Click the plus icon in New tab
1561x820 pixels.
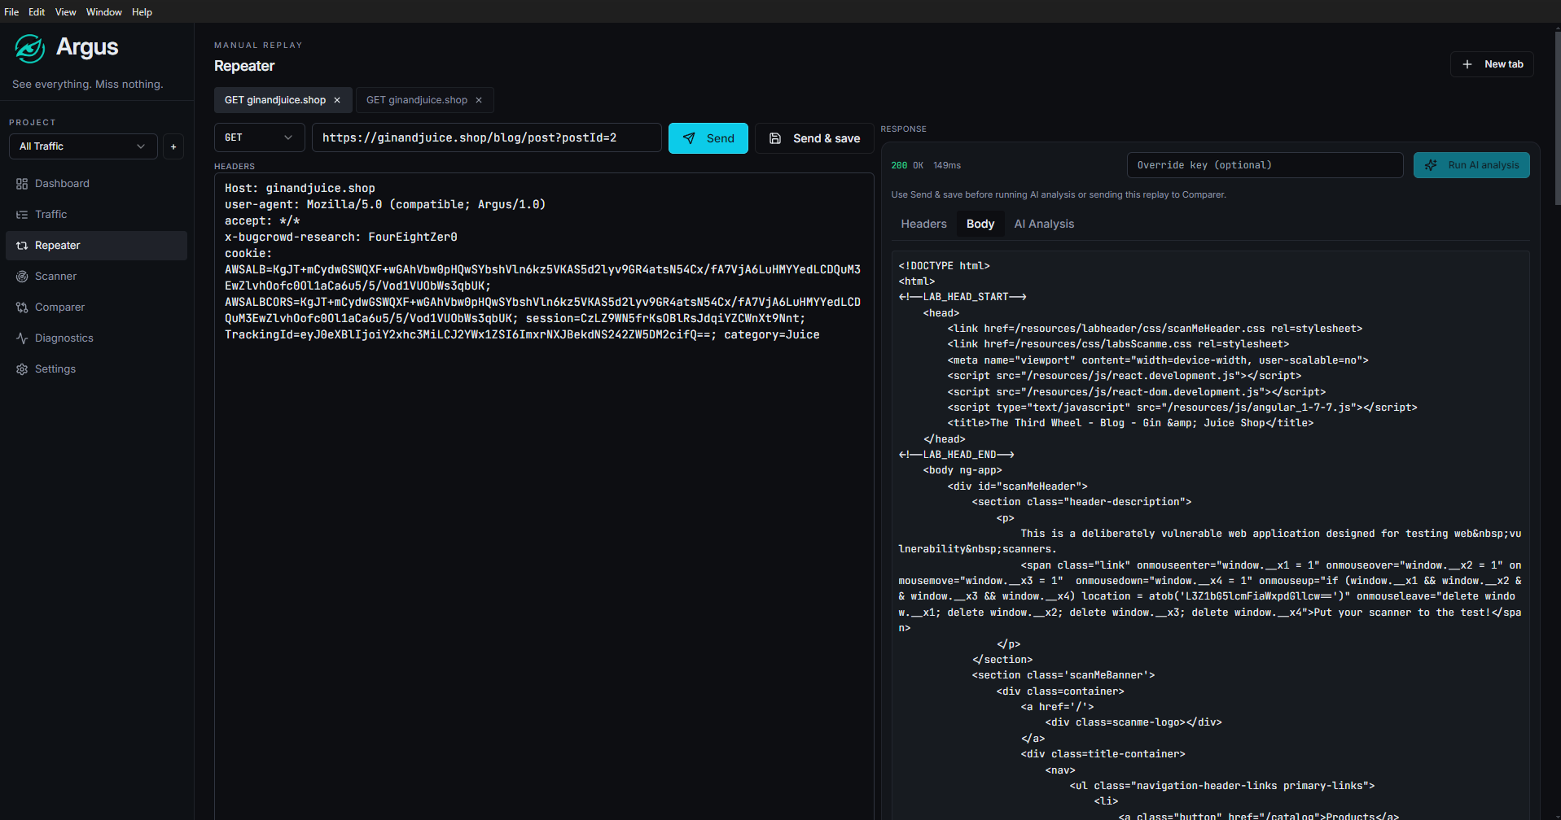click(1467, 64)
